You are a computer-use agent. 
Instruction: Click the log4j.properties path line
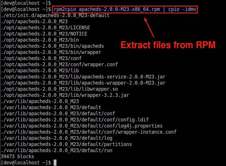[81, 126]
